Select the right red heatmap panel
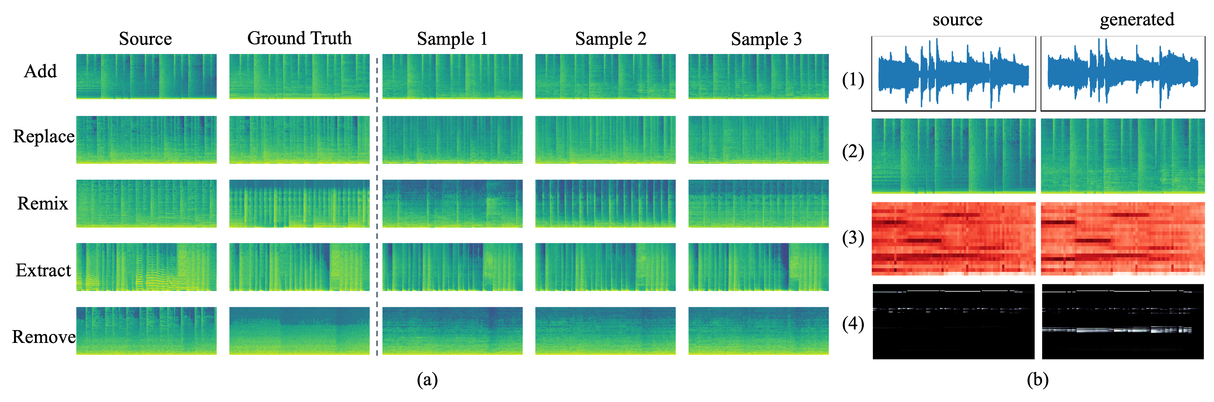 1123,238
